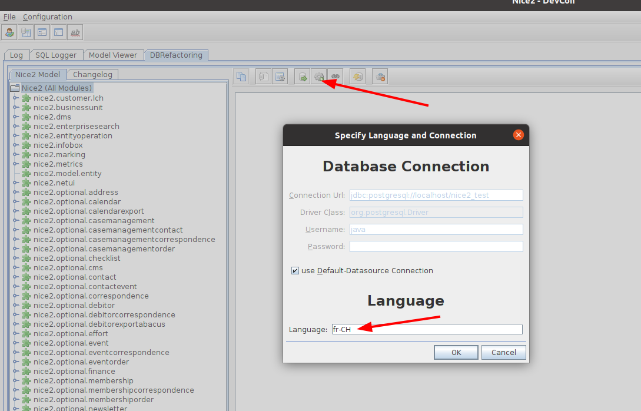
Task: Click the form list layout toolbar icon
Action: pyautogui.click(x=42, y=32)
